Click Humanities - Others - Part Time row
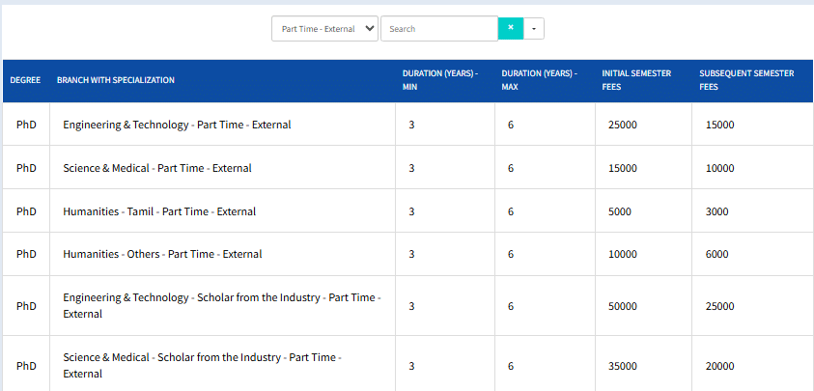The image size is (814, 391). point(162,255)
